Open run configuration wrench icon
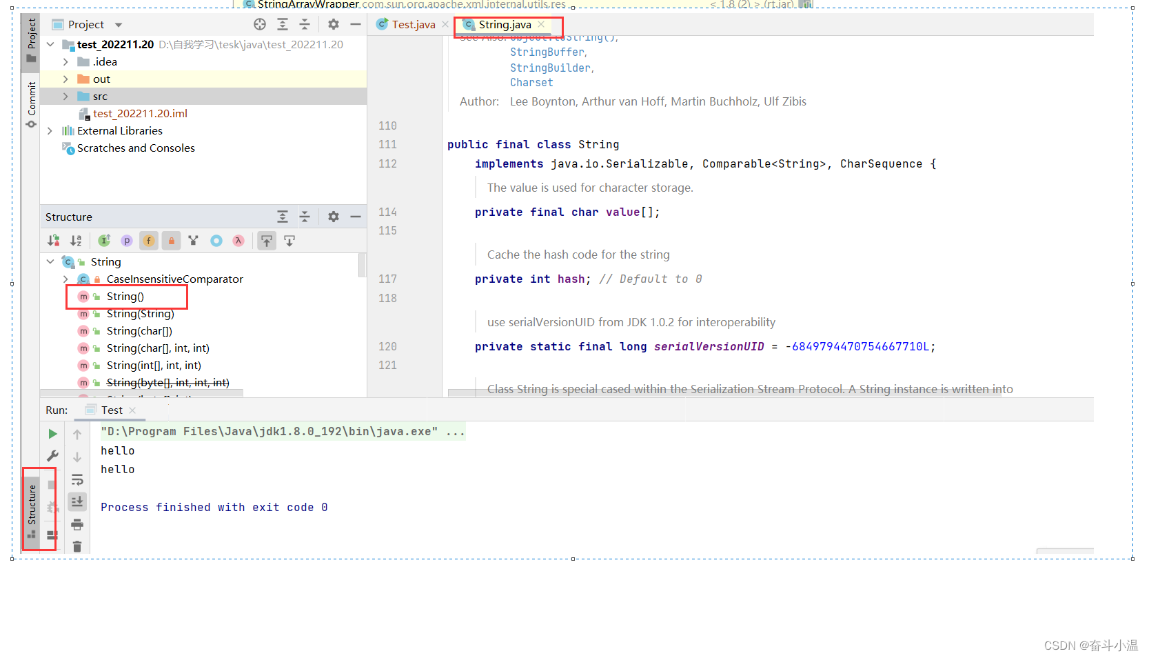 [x=52, y=456]
